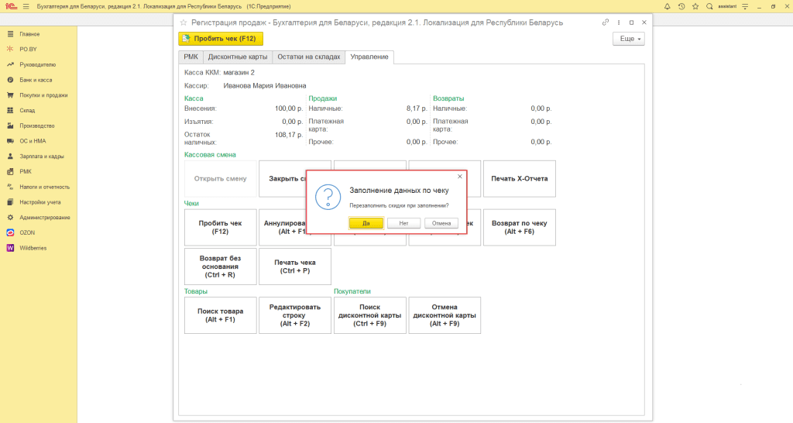Switch to Остатки на складах tab
The width and height of the screenshot is (793, 423).
308,57
